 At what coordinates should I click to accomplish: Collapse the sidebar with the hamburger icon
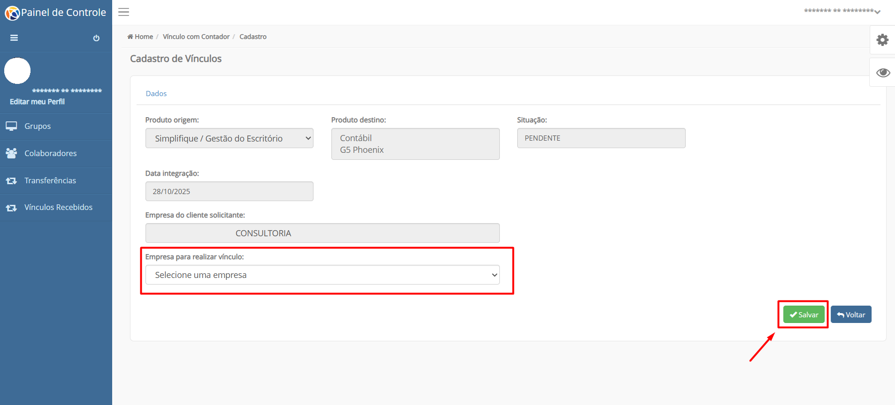[14, 38]
